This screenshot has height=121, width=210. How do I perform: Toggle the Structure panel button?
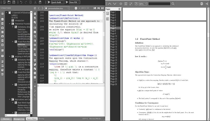[x=6, y=119]
